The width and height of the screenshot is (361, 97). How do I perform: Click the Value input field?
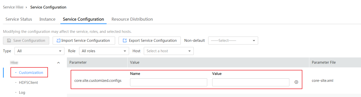pos(251,82)
